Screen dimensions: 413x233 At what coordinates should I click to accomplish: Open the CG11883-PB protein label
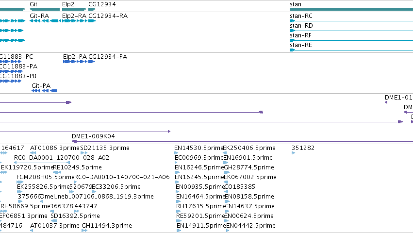coord(18,76)
